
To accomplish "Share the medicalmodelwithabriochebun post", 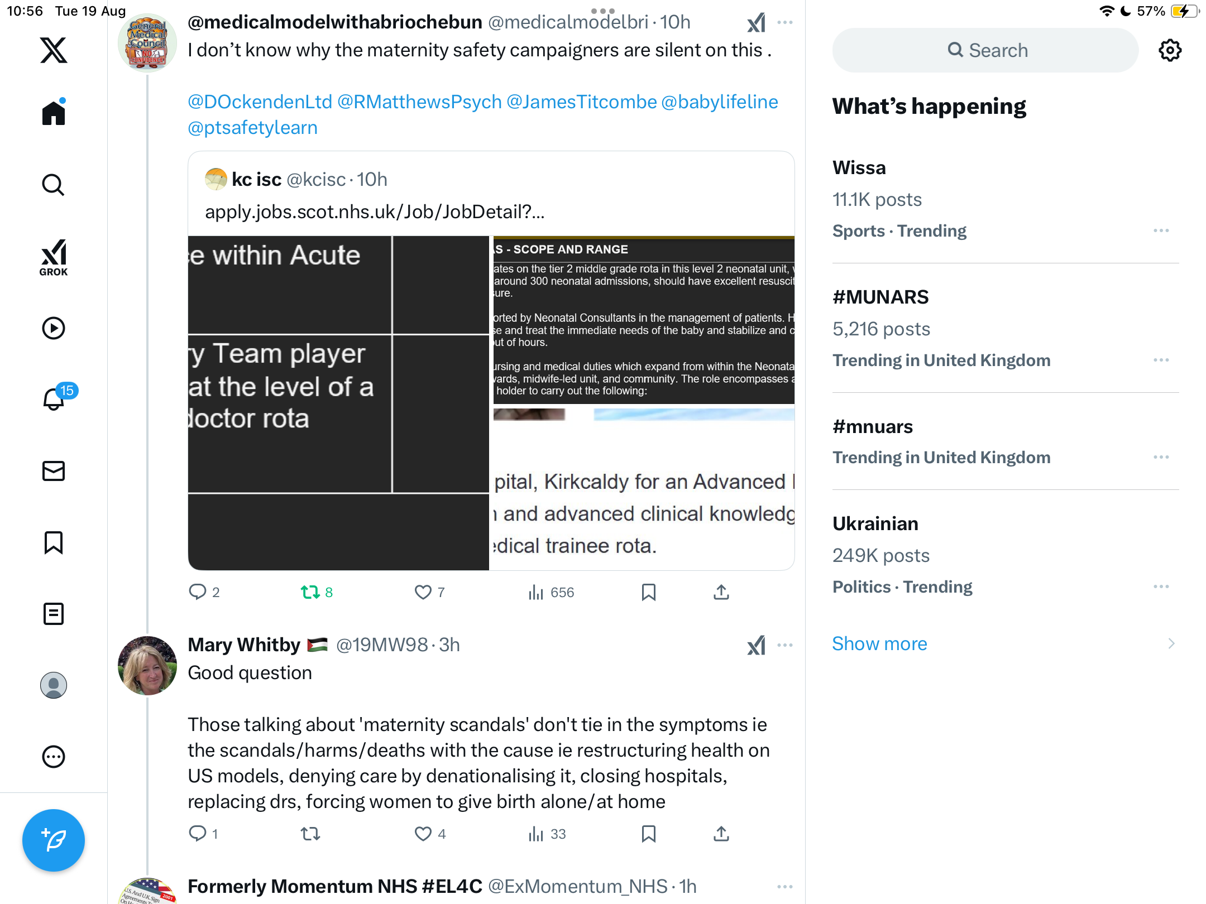I will [x=721, y=592].
